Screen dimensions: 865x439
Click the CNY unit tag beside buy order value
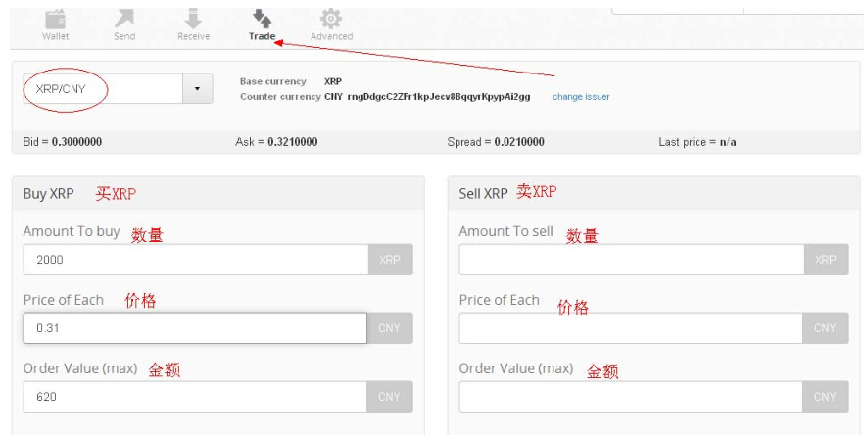(390, 397)
